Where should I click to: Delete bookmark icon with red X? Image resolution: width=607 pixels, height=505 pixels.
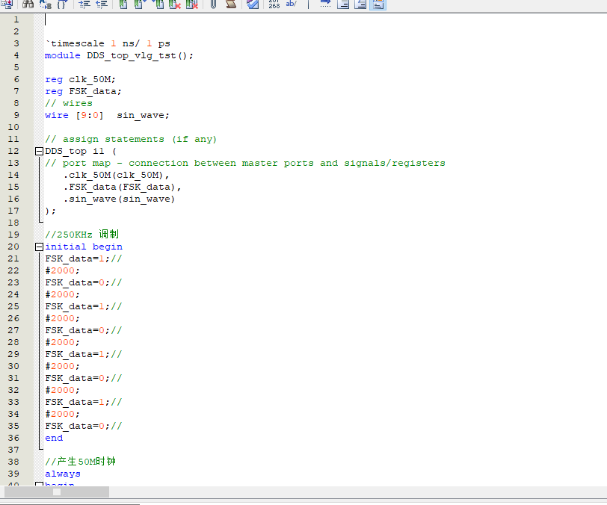pyautogui.click(x=175, y=4)
